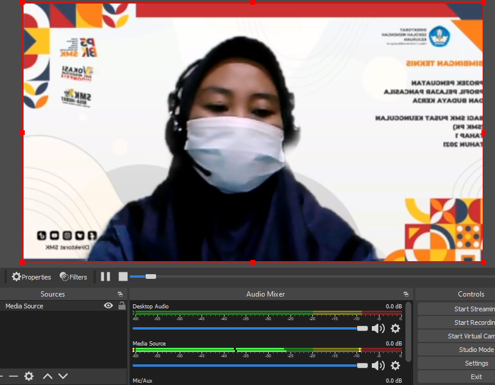Click the Desktop Audio level meter

tap(267, 313)
